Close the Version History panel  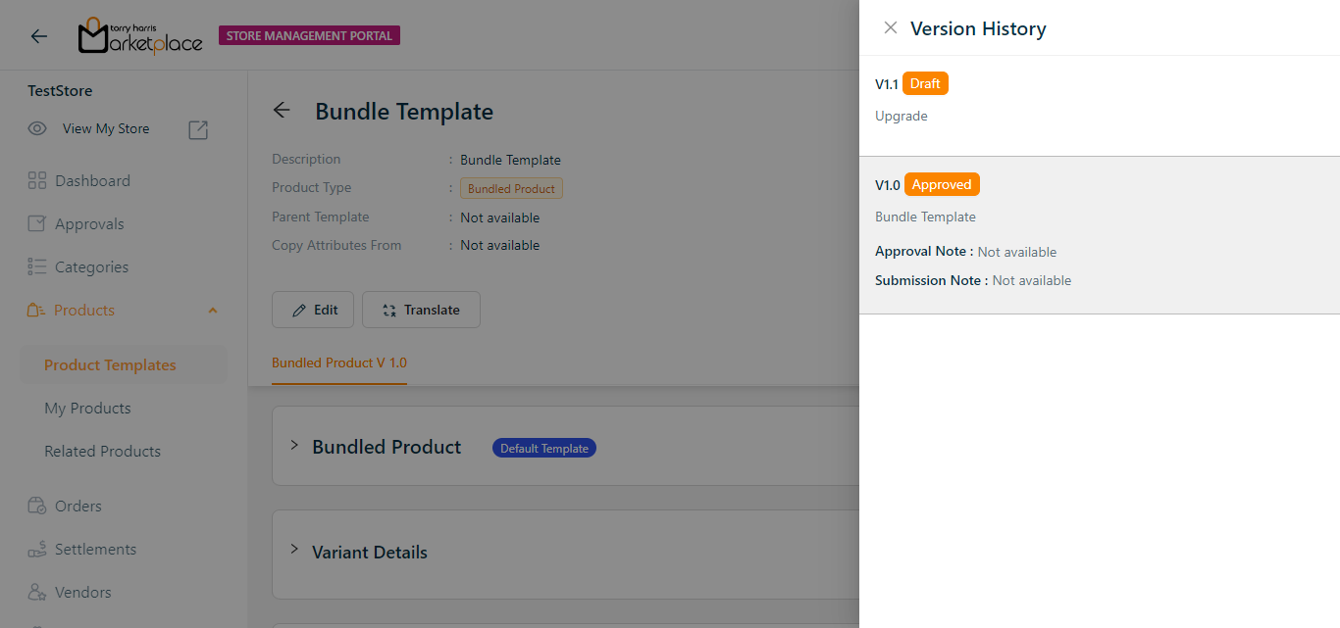point(890,28)
